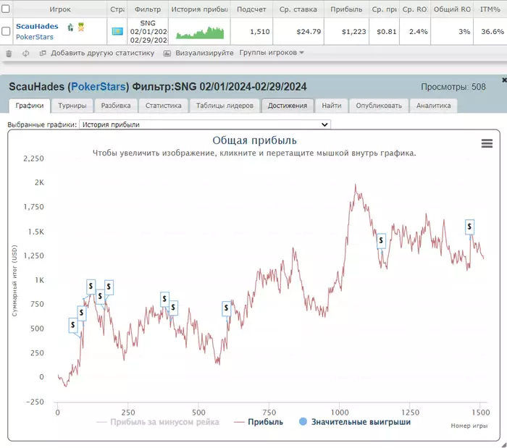The width and height of the screenshot is (507, 448).
Task: Open the Опубликовать tab
Action: [x=379, y=106]
